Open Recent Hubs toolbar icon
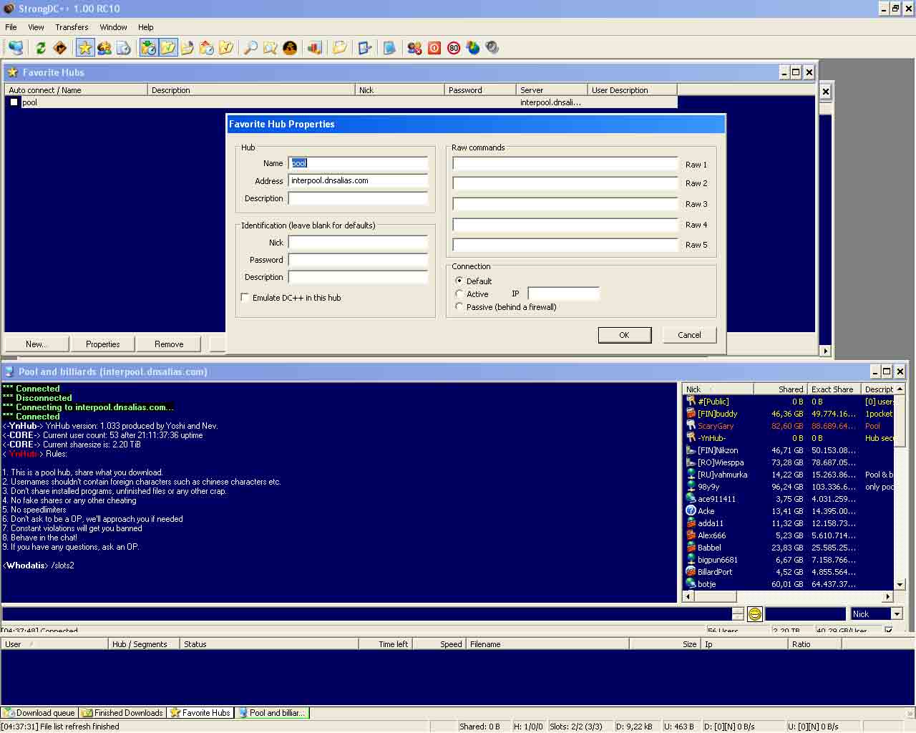This screenshot has height=733, width=916. 124,48
